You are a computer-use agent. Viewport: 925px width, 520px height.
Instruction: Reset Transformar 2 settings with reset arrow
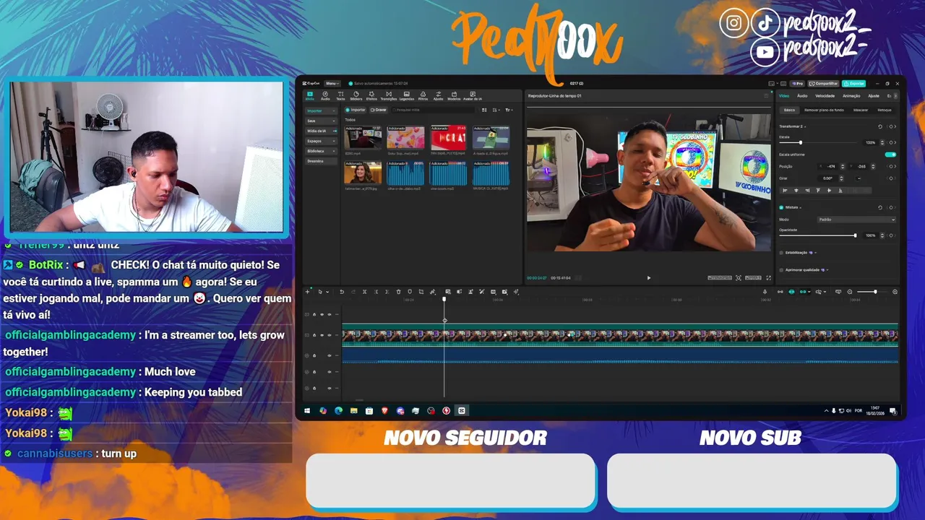(x=880, y=126)
